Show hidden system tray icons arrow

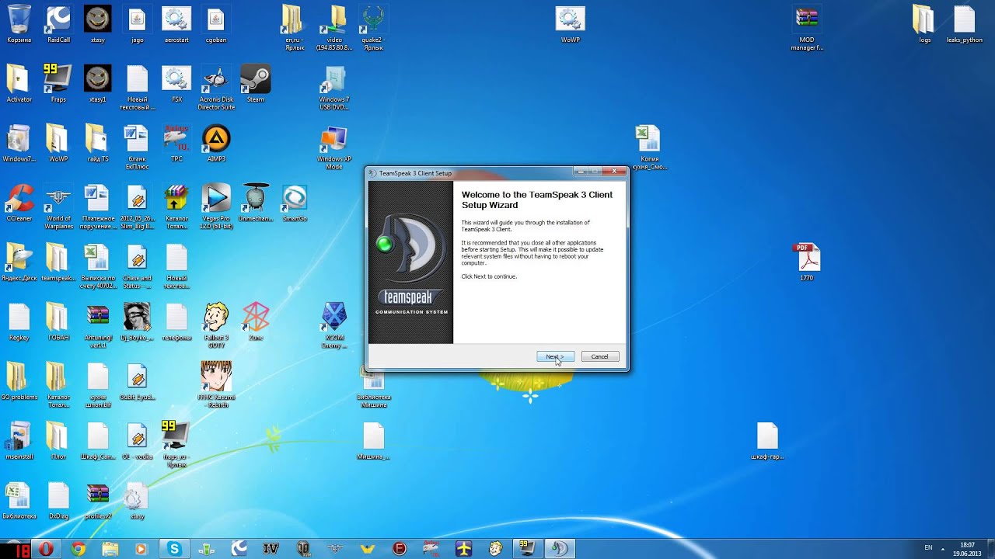click(944, 548)
